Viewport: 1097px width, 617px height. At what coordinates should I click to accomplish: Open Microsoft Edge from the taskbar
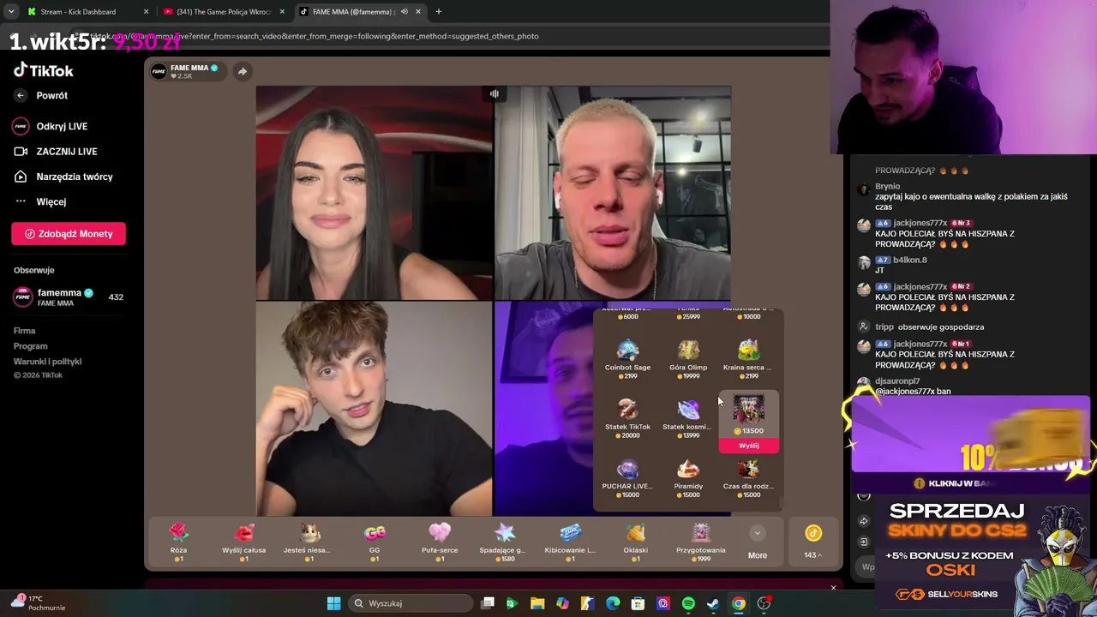tap(613, 603)
